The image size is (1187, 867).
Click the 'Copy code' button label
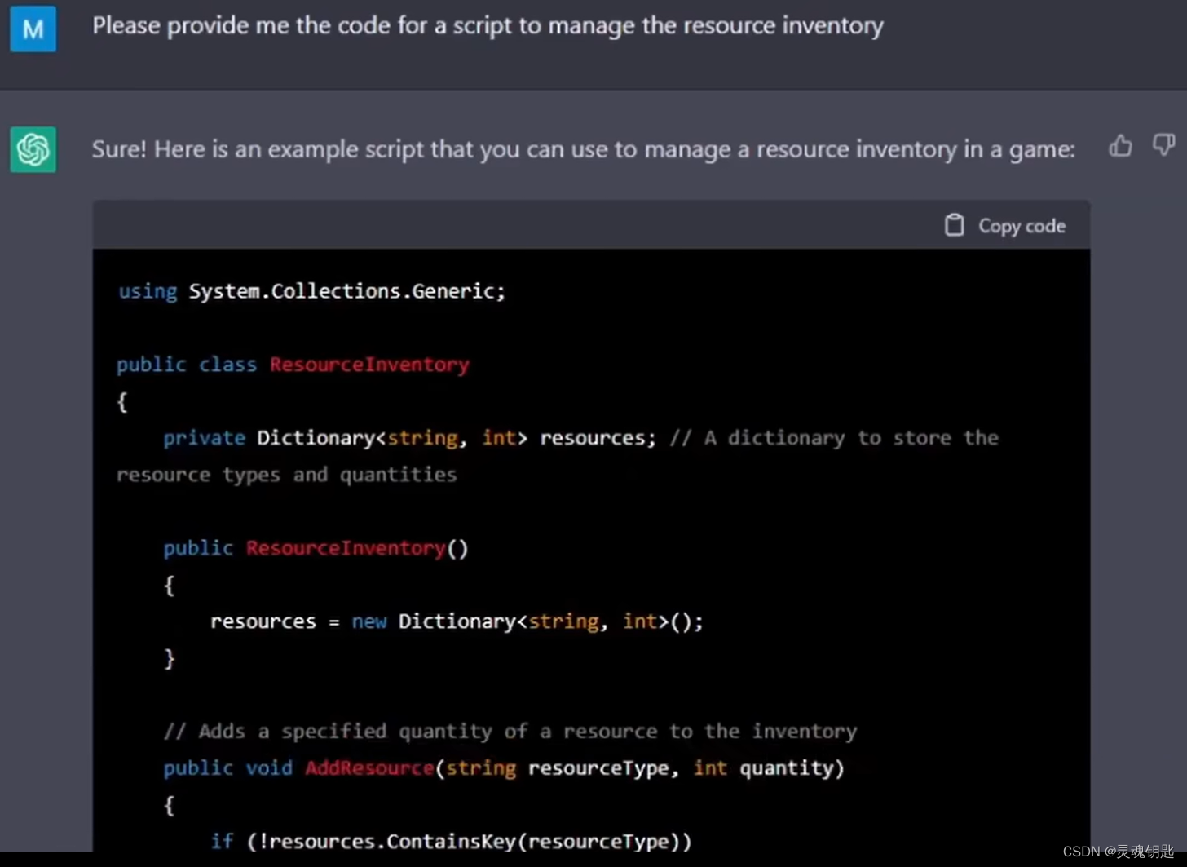pos(1022,226)
